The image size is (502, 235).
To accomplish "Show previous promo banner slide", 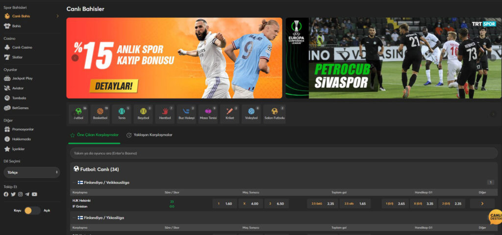I will (75, 58).
